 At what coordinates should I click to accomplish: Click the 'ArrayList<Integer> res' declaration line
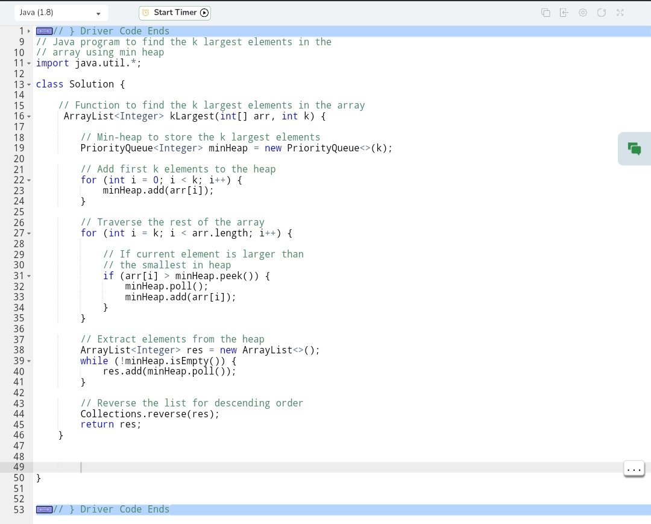coord(200,350)
